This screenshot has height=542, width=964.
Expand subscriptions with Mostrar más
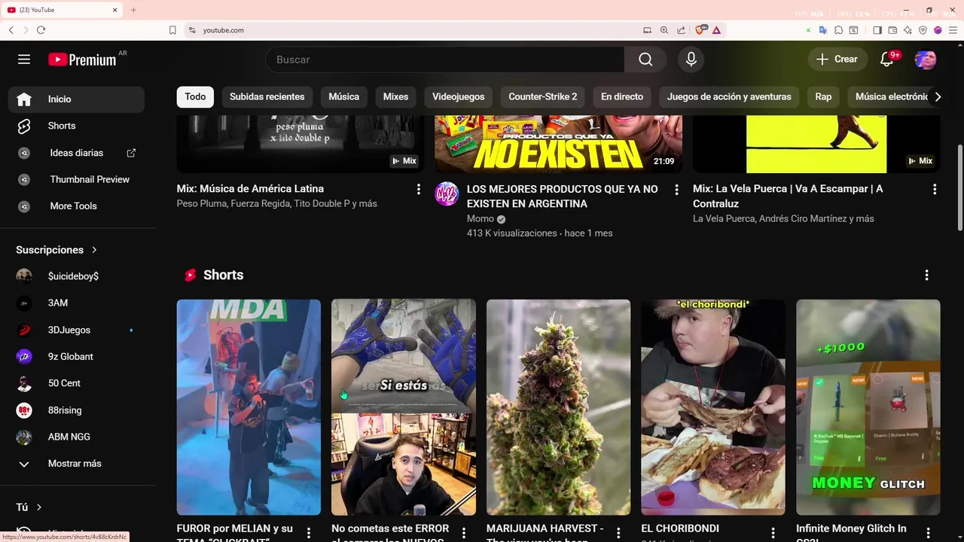76,464
